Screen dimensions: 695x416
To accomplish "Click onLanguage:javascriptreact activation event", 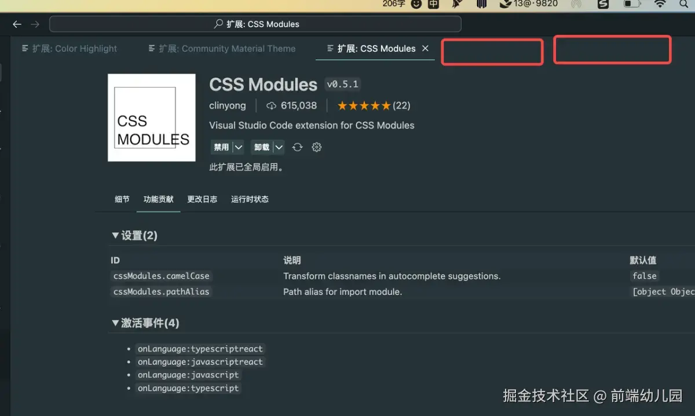I will 200,362.
